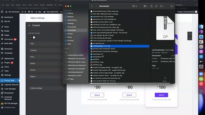Viewport: 205px width, 115px height.
Task: Open Music app from the Dock
Action: click(x=201, y=84)
